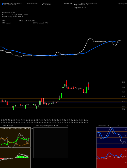The height and width of the screenshot is (168, 127).
Task: Select the 'CL: 20.35' closing price text
Action: pyautogui.click(x=47, y=4)
